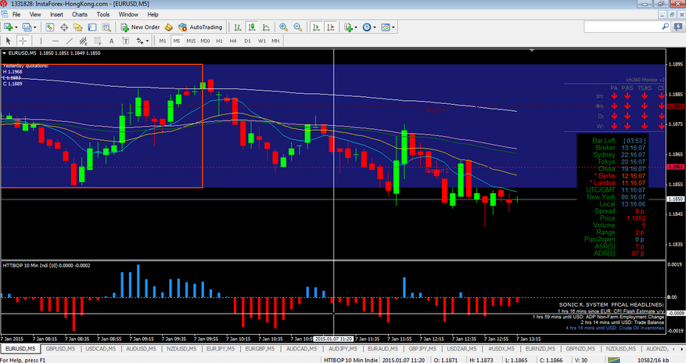Switch chart to M30 timeframe
This screenshot has height=363, width=686.
[x=205, y=41]
